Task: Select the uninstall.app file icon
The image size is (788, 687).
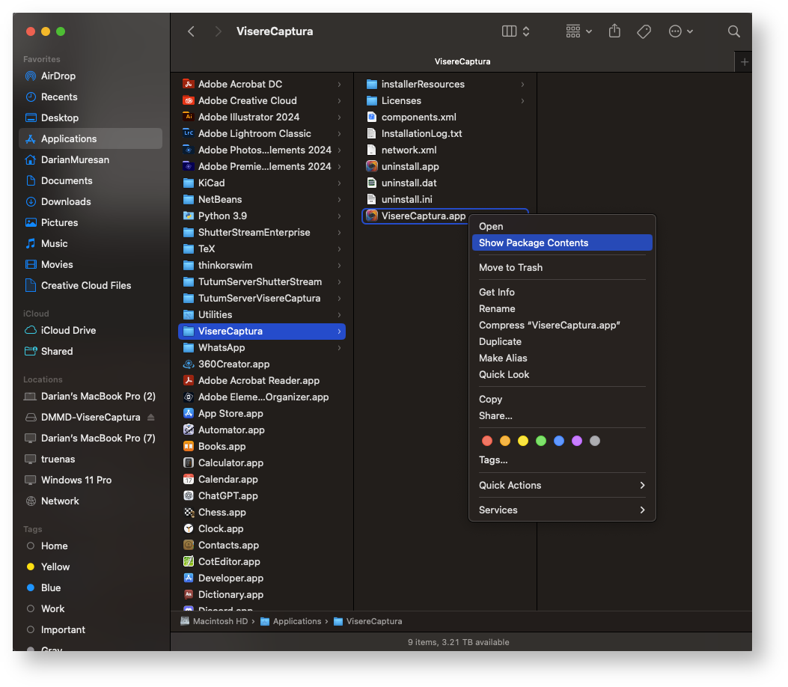Action: pos(372,167)
